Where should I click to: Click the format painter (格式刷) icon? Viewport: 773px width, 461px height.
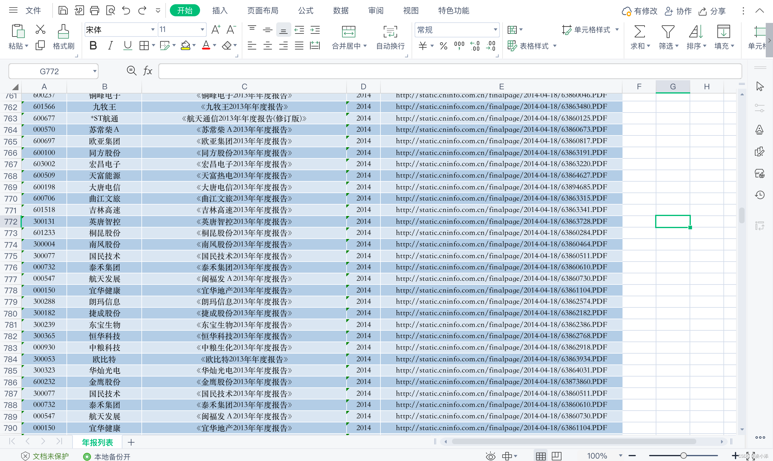(x=63, y=32)
